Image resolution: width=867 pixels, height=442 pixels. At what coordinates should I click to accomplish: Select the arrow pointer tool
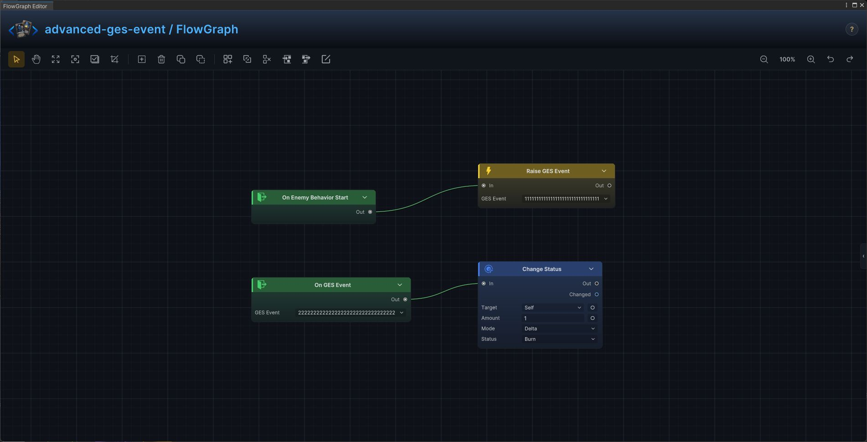tap(16, 59)
